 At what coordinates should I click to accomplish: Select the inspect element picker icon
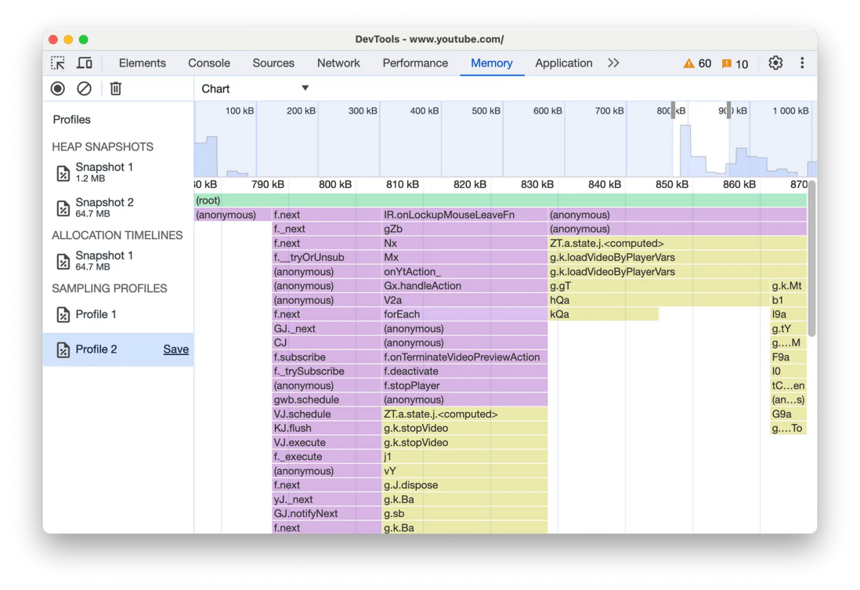click(58, 63)
